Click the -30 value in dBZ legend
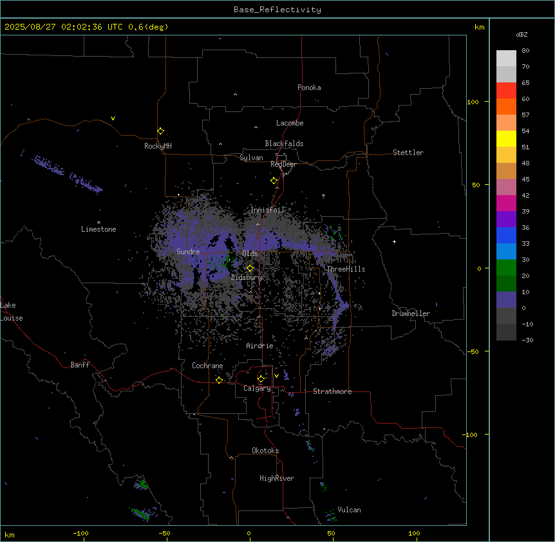 click(x=527, y=340)
